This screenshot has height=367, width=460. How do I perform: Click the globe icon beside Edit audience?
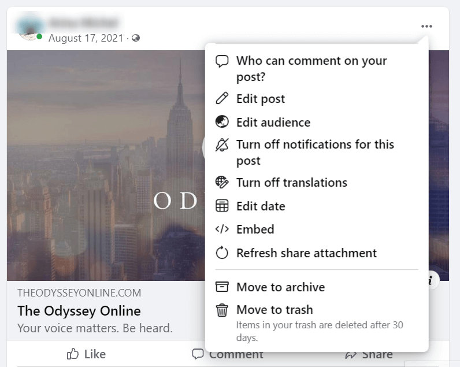pos(222,122)
